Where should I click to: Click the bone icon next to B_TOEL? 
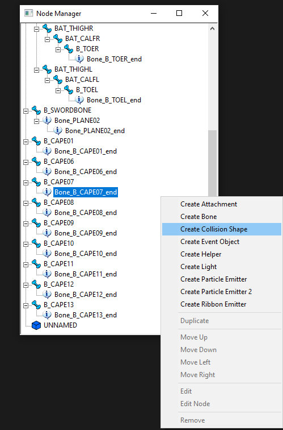(x=69, y=90)
